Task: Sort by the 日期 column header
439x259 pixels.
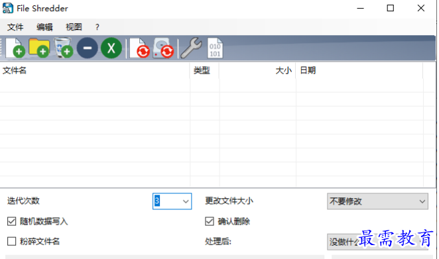Action: [x=359, y=70]
